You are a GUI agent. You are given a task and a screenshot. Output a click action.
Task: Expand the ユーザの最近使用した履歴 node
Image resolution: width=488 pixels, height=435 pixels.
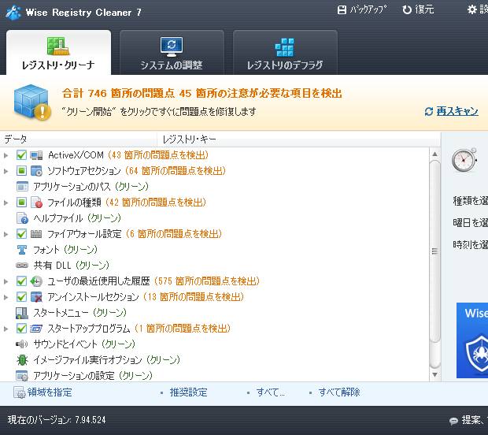pos(6,281)
